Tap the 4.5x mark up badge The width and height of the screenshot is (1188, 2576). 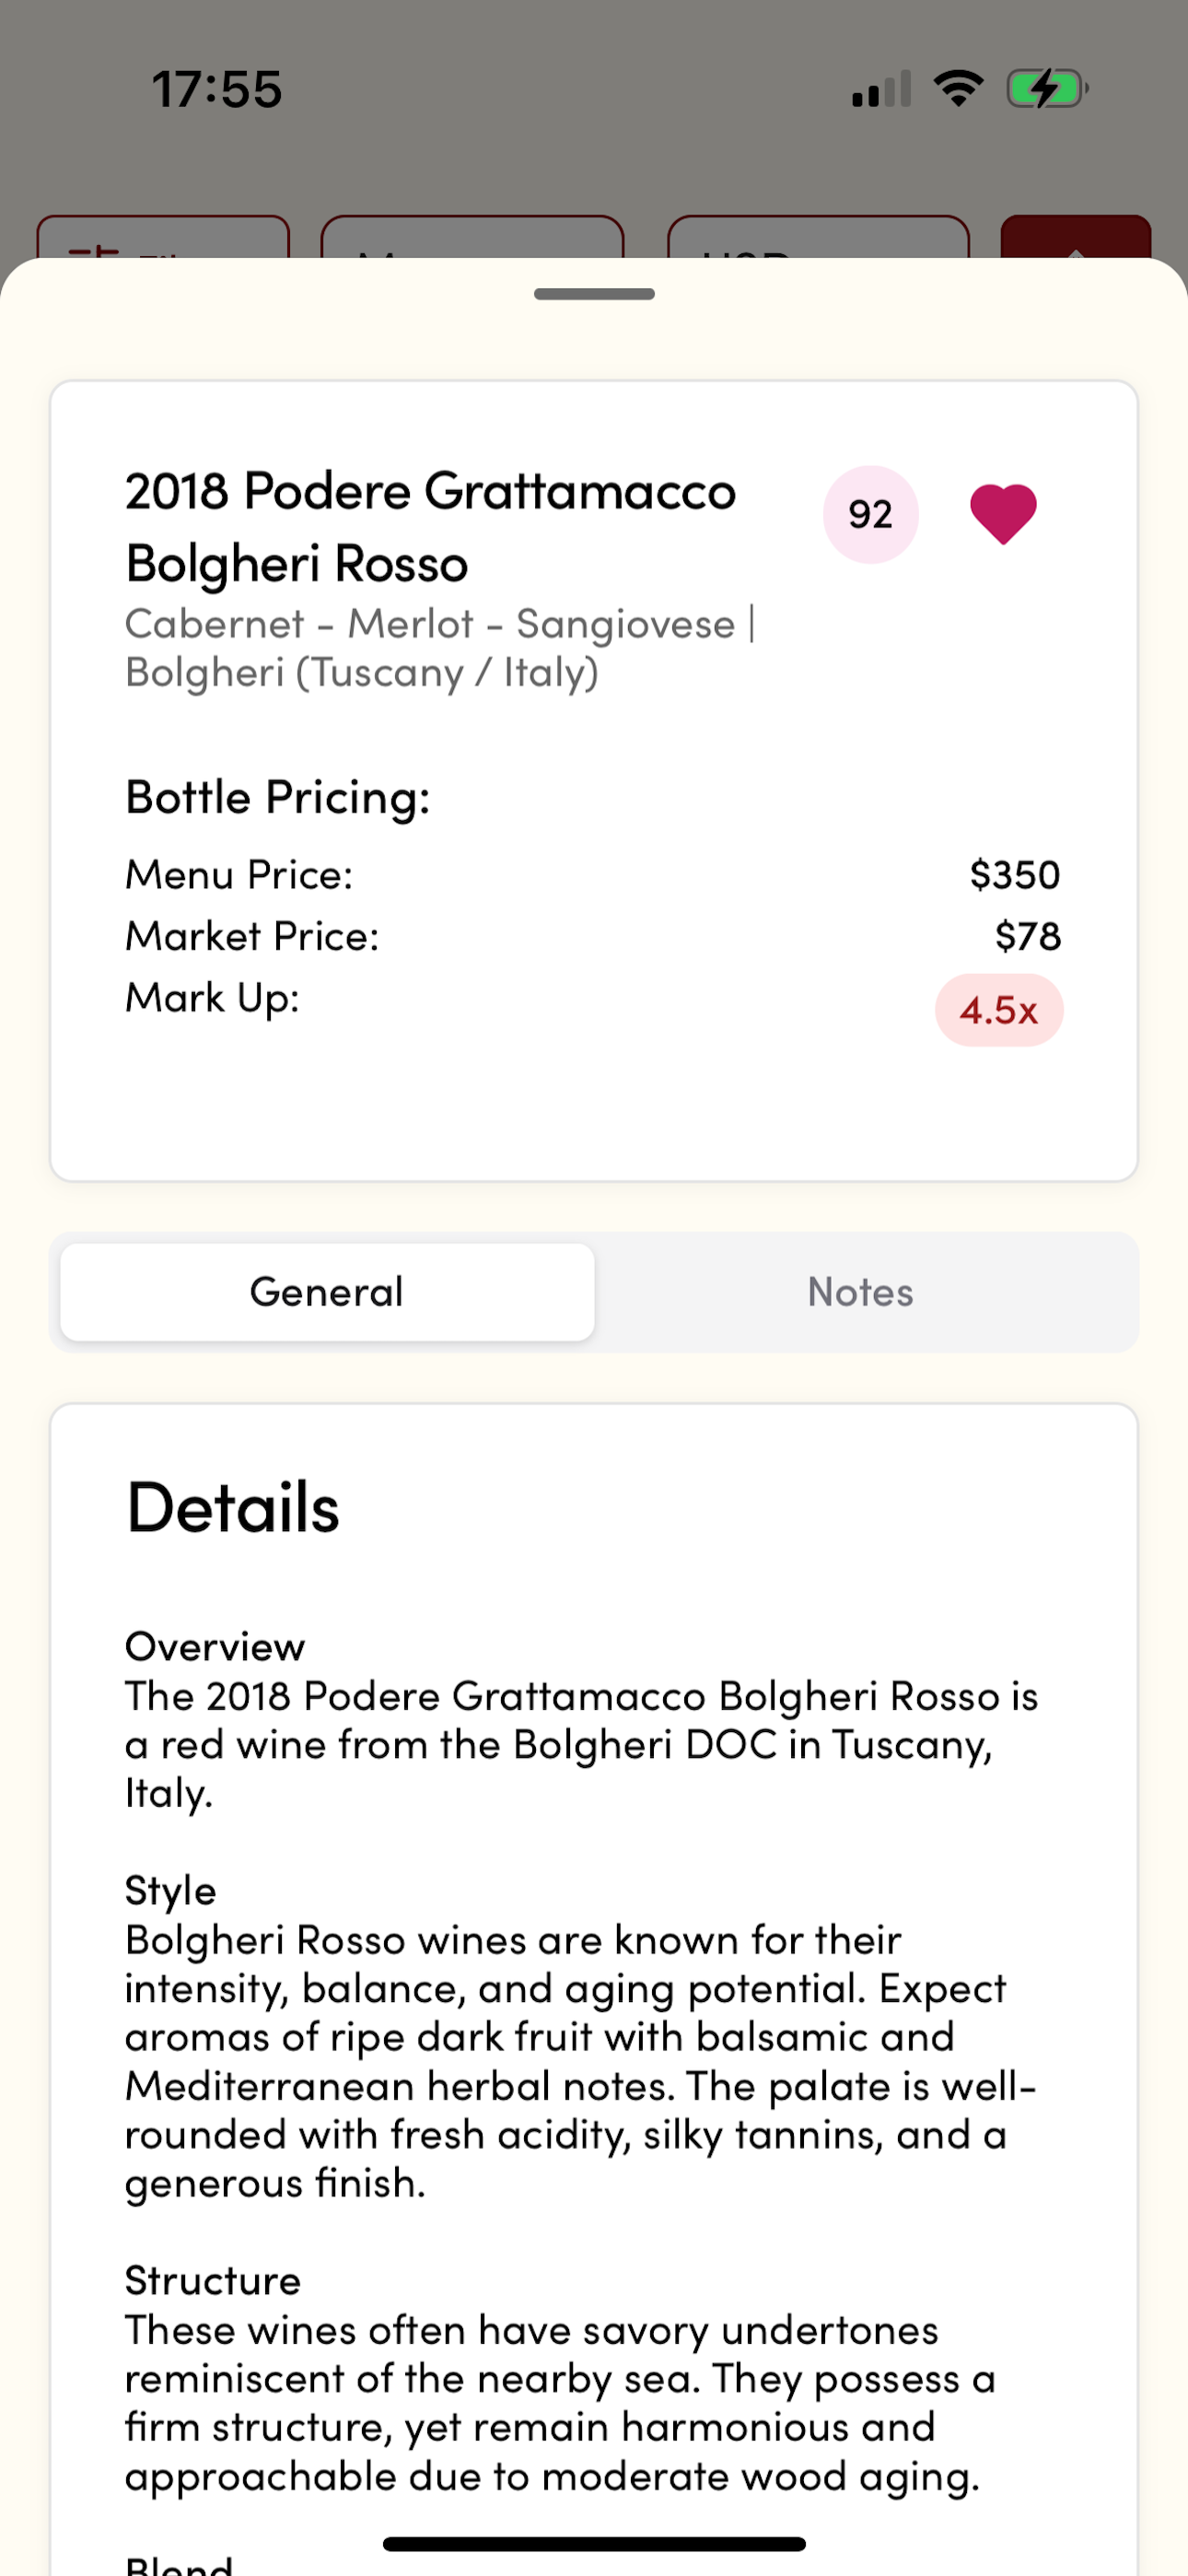(998, 1010)
